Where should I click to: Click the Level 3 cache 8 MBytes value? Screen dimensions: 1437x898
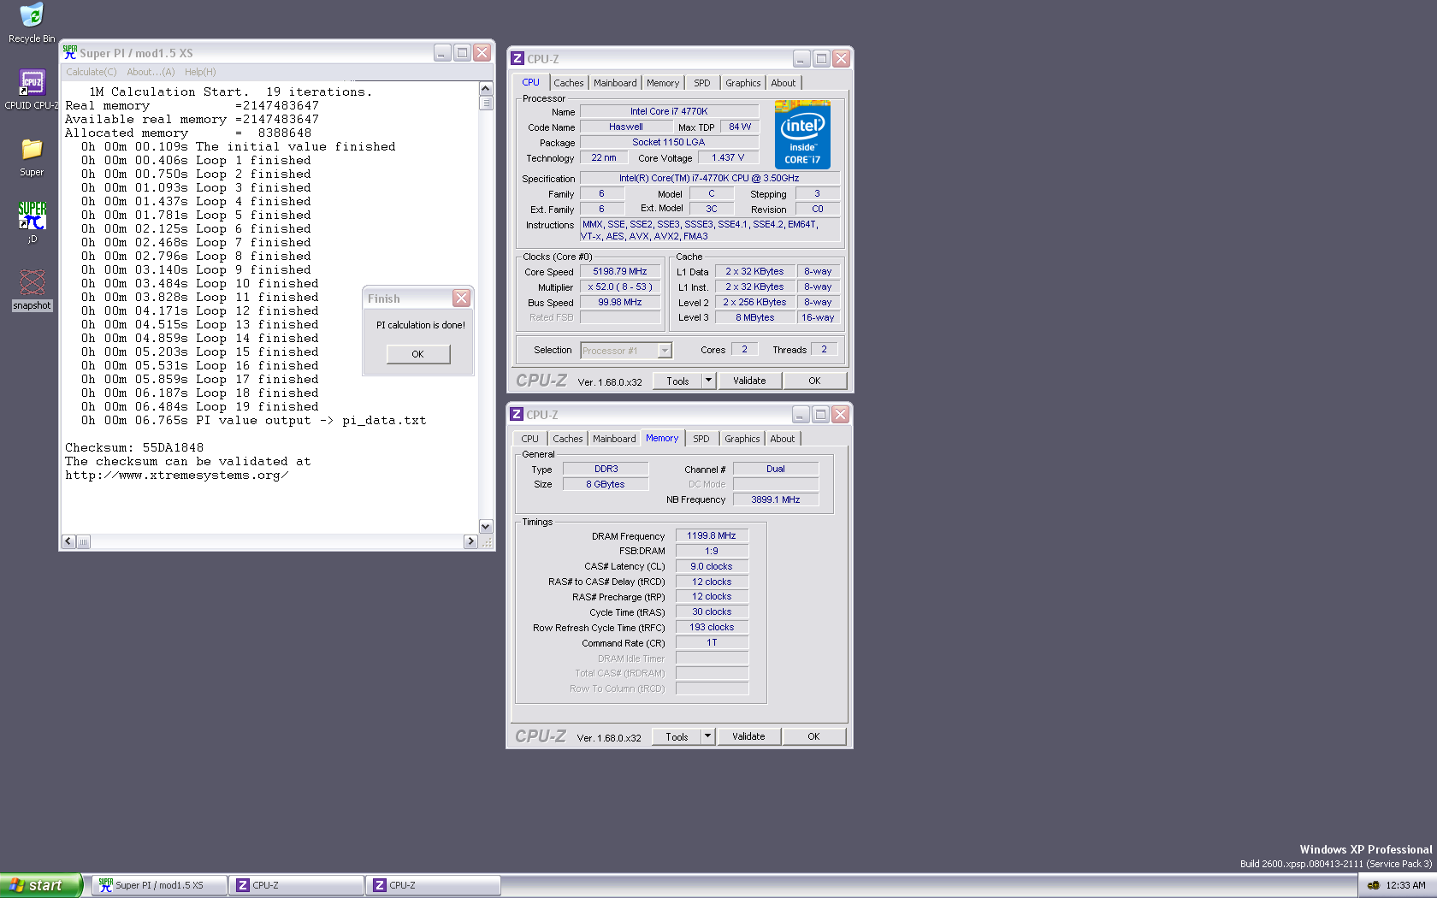755,318
